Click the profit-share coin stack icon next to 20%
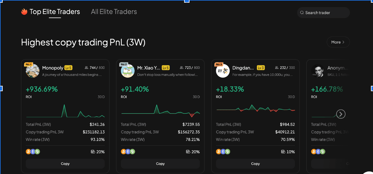The image size is (373, 174). coord(93,152)
